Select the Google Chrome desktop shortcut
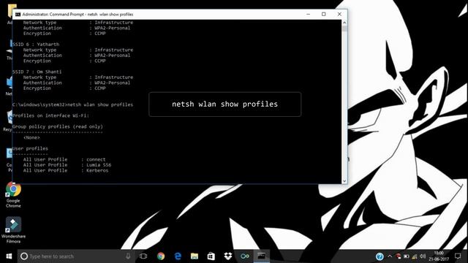468x263 pixels. (13, 195)
